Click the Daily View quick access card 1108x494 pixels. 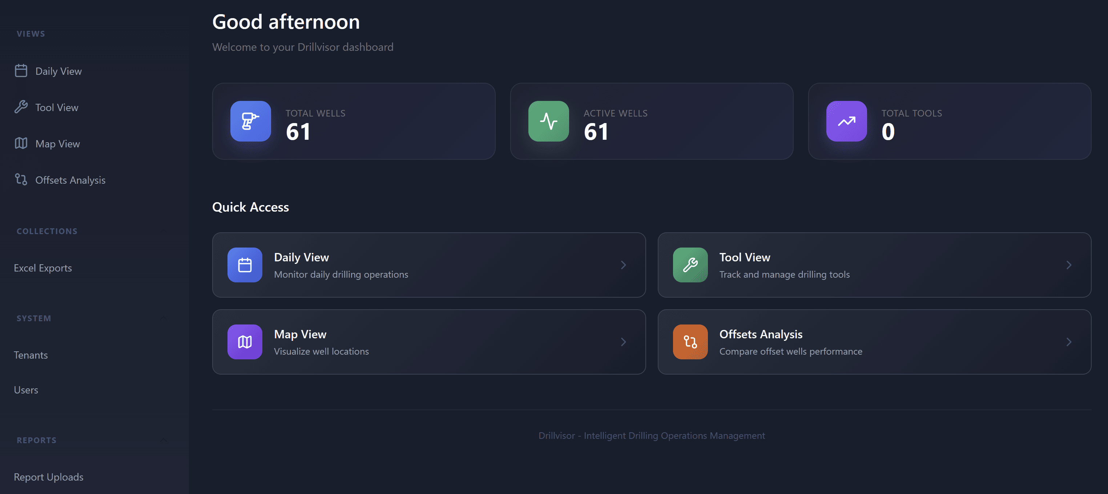click(429, 265)
